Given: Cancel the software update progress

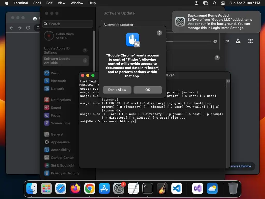Looking at the screenshot, I should point(215,41).
